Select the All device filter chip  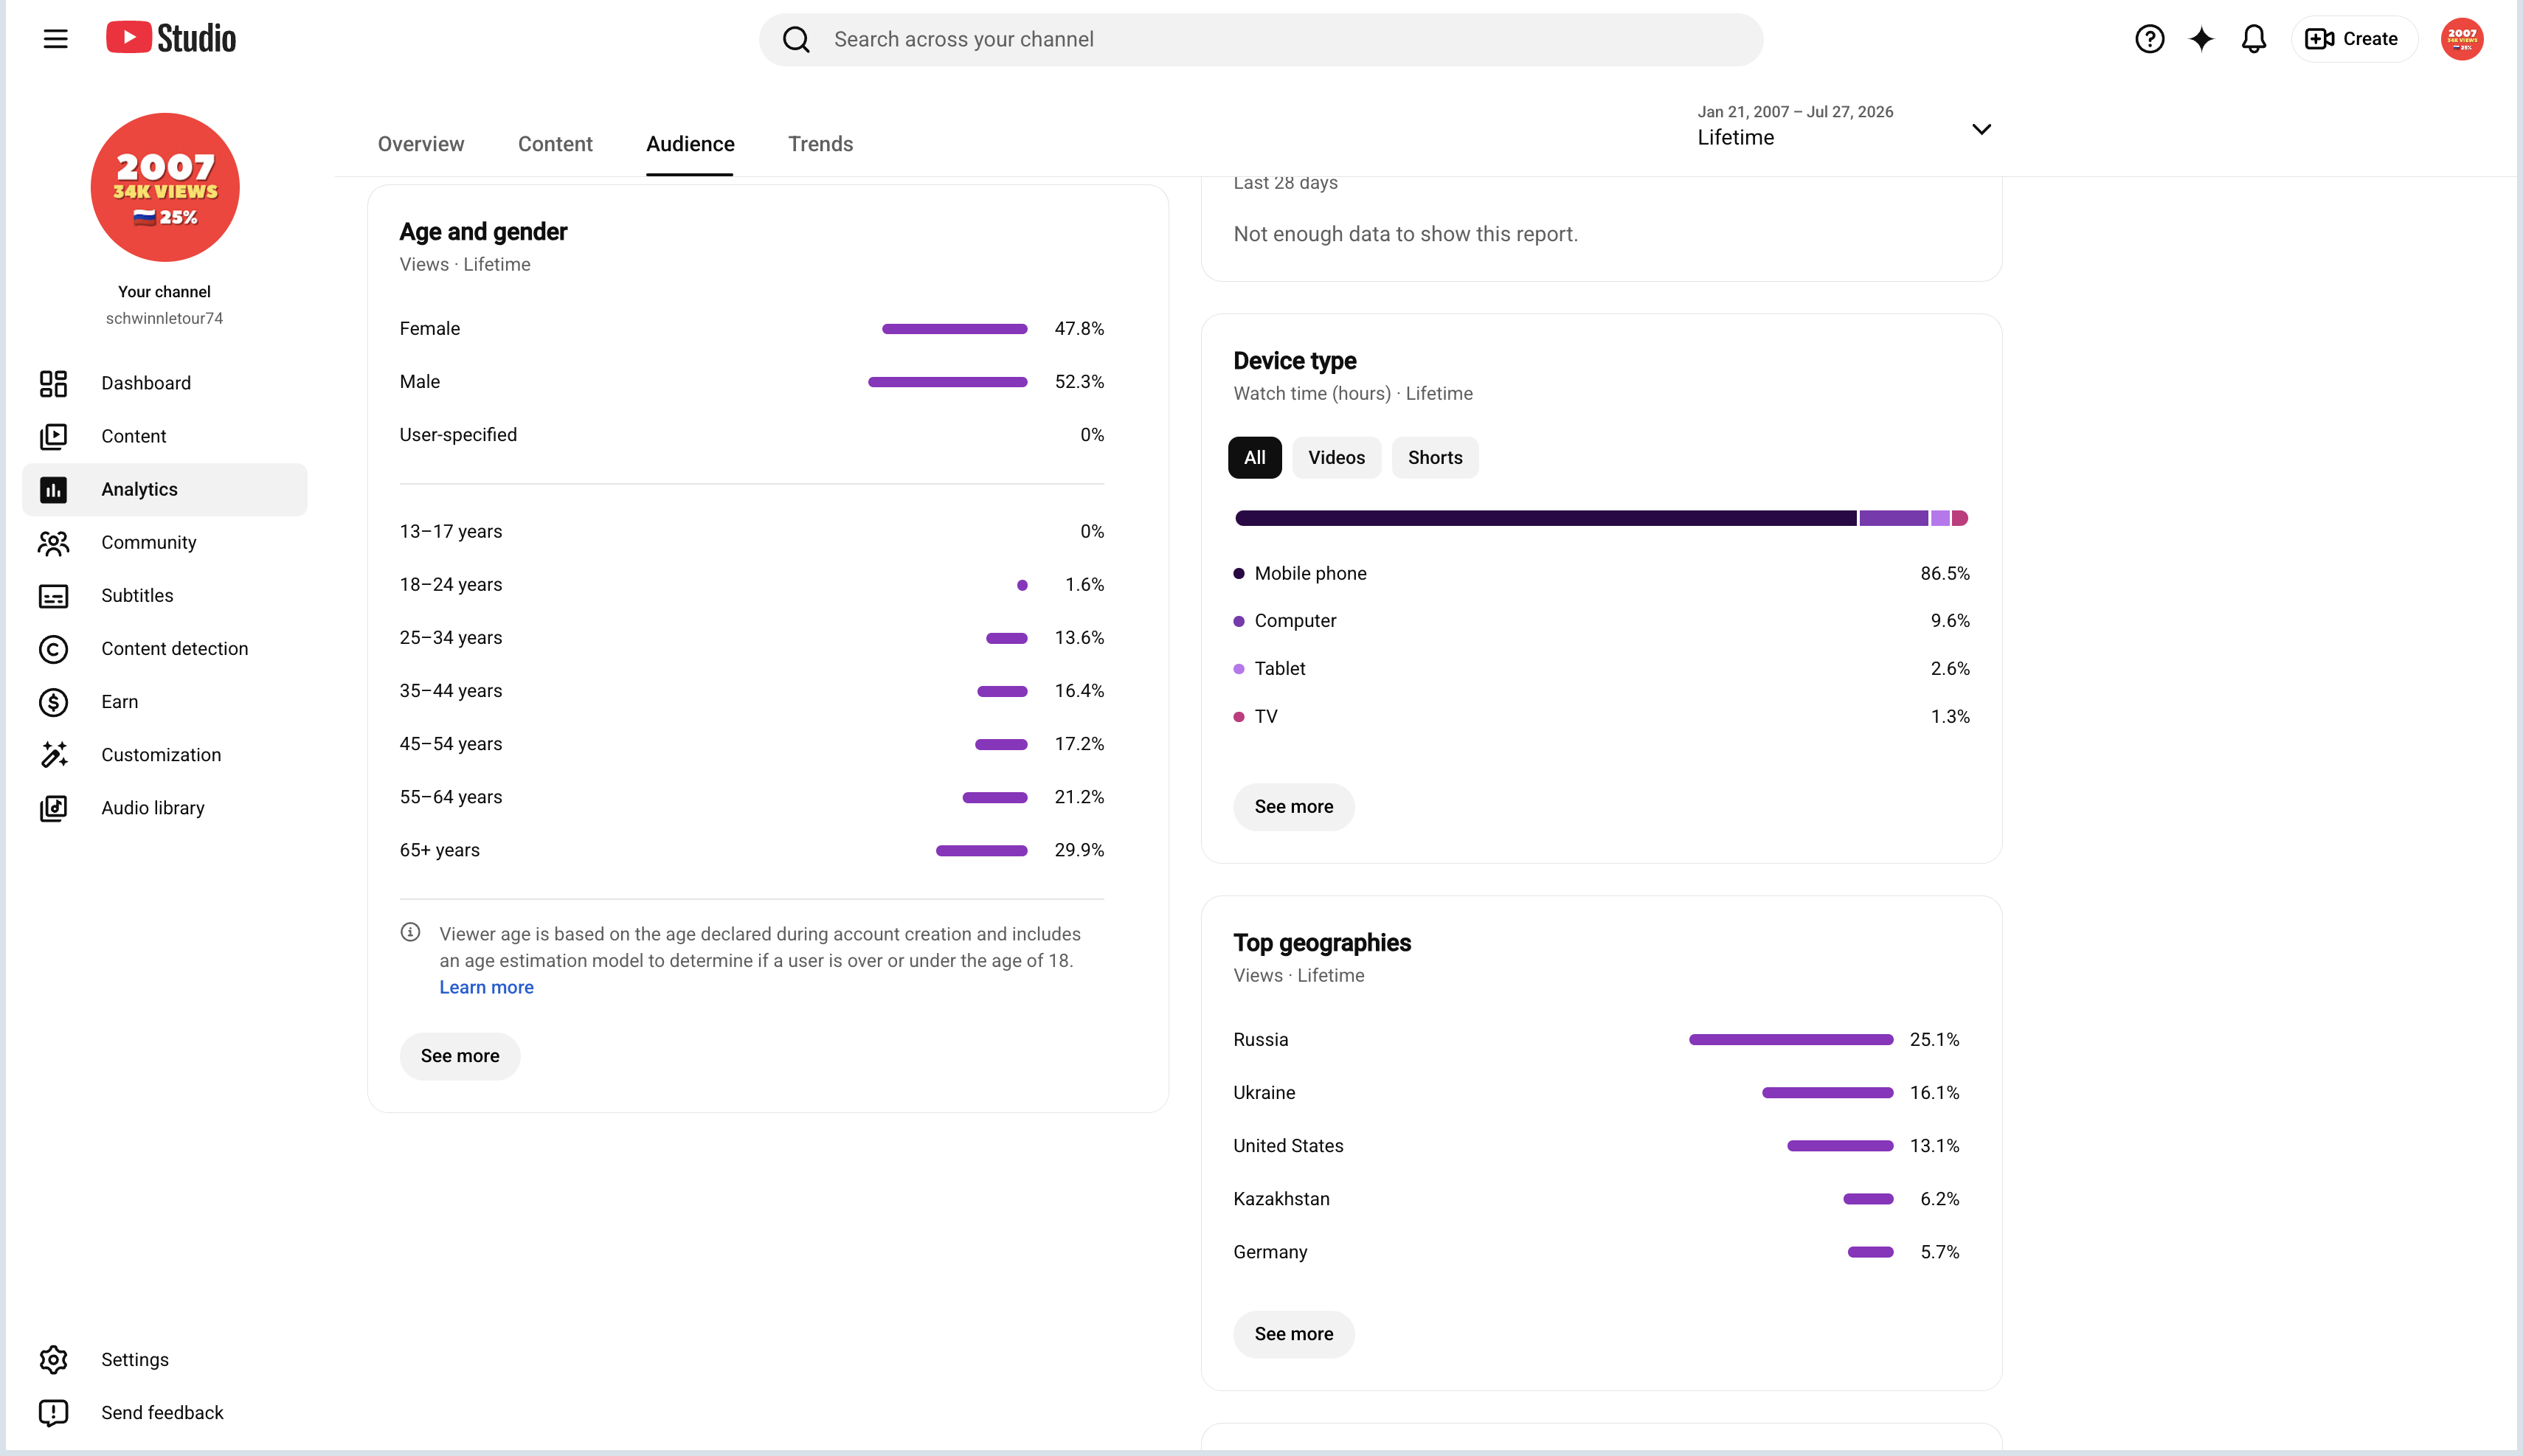pos(1254,458)
